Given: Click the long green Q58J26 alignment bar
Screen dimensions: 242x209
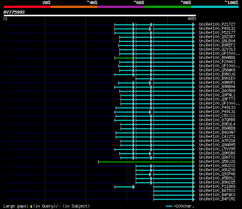Looking at the screenshot, I should pos(146,162).
